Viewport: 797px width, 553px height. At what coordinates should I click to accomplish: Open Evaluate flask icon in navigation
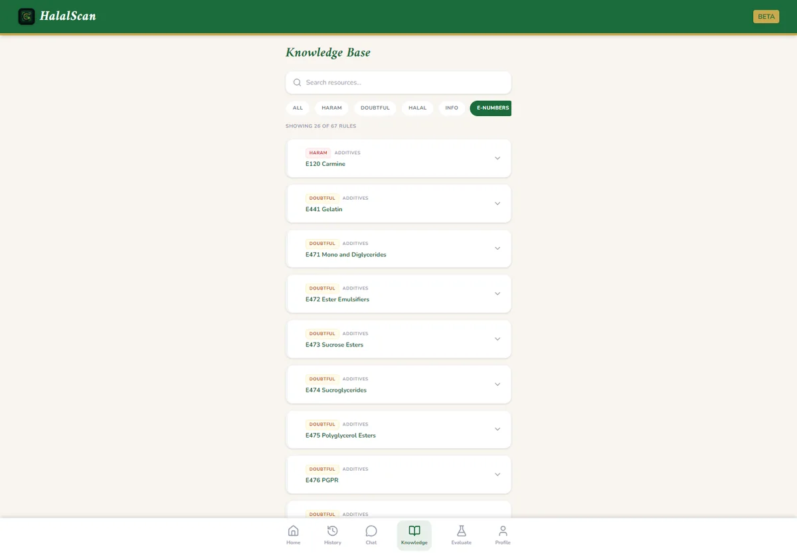(462, 530)
